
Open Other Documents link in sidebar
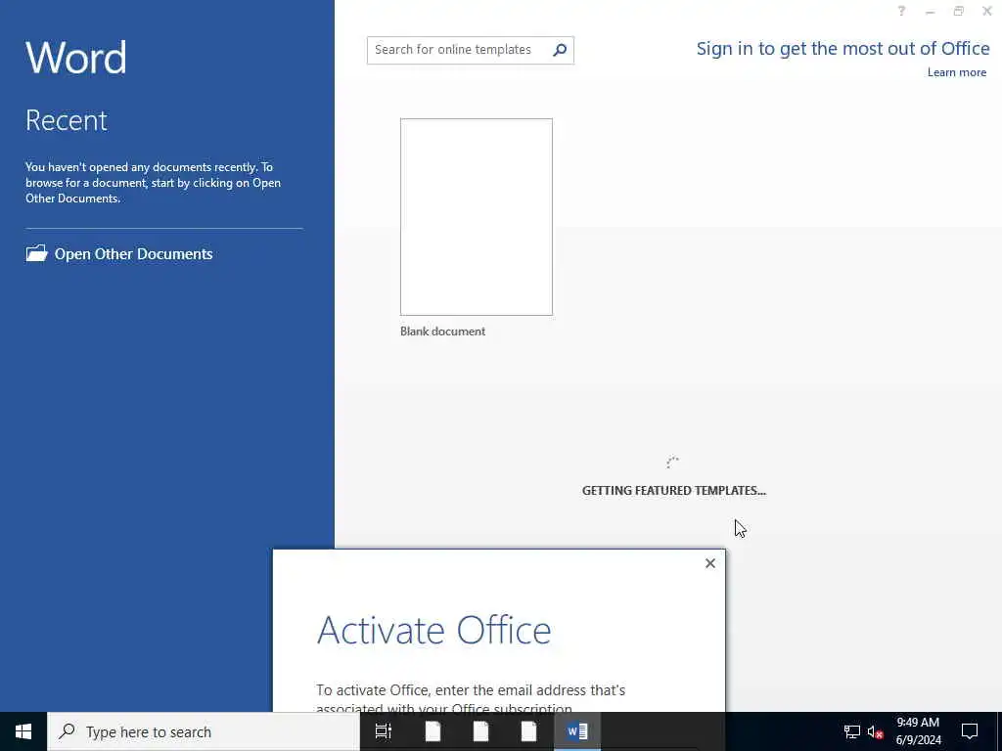click(x=133, y=253)
